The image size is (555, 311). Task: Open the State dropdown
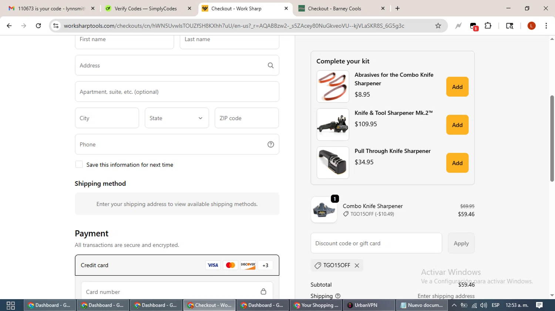click(x=177, y=118)
